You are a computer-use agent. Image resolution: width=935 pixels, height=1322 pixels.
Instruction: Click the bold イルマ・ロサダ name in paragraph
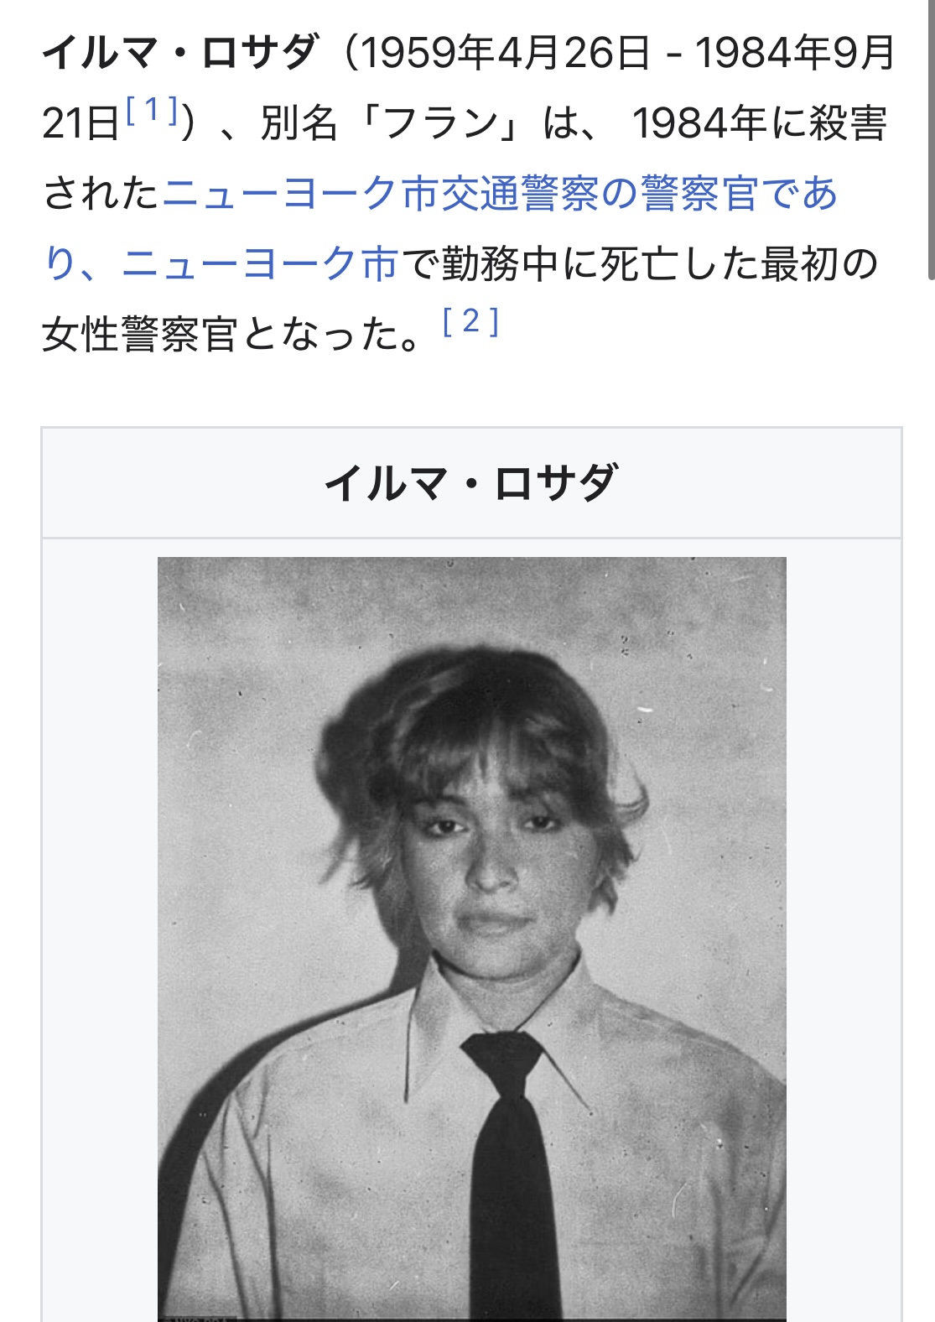click(x=181, y=53)
